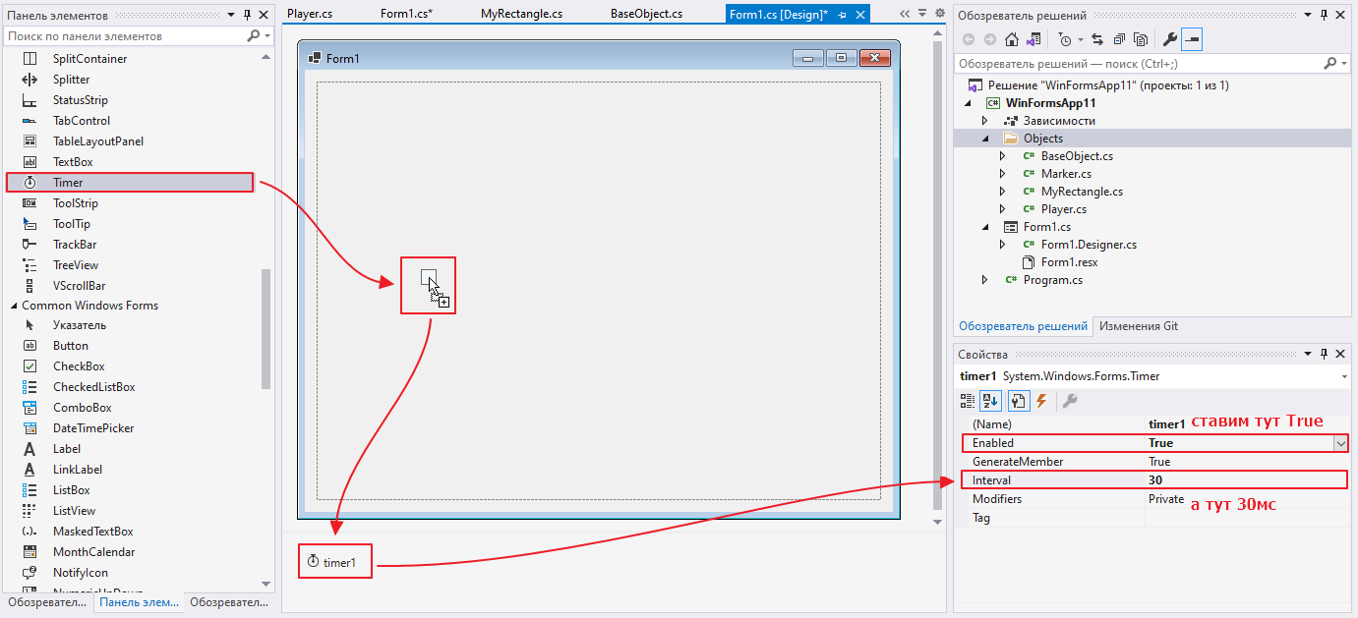Open the Enabled property value dropdown
The width and height of the screenshot is (1358, 618).
1340,443
